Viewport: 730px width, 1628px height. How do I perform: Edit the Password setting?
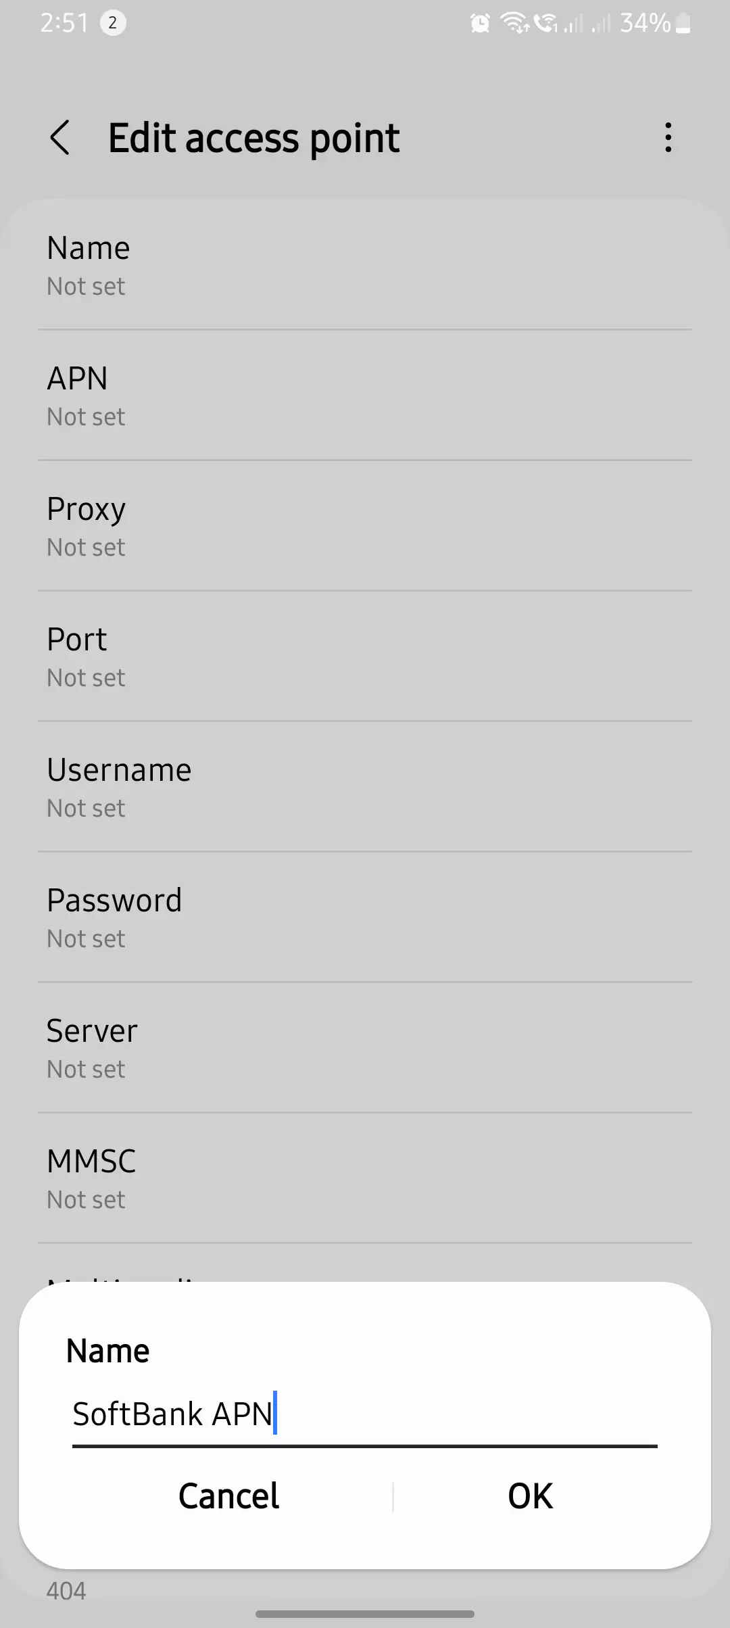(365, 917)
